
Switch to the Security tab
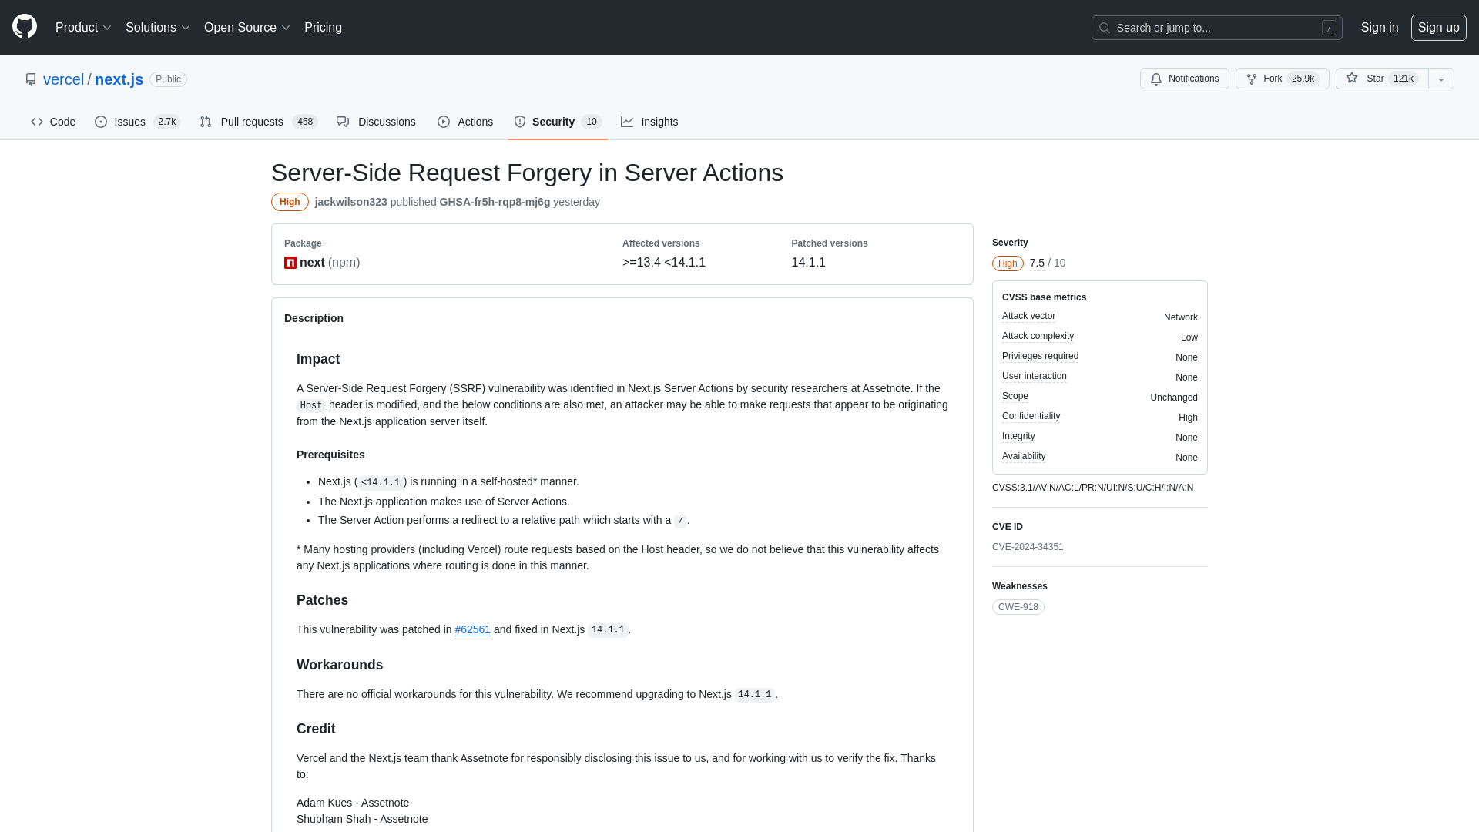[558, 122]
